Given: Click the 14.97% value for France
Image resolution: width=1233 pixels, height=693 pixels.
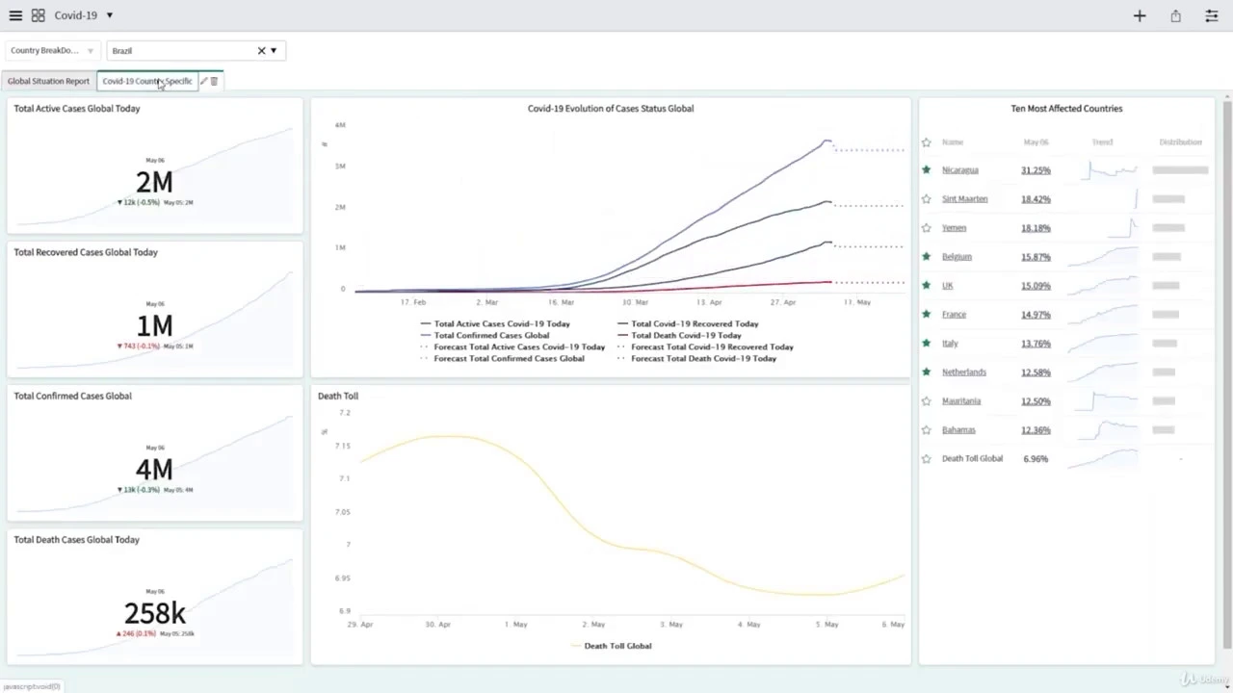Looking at the screenshot, I should (1036, 315).
